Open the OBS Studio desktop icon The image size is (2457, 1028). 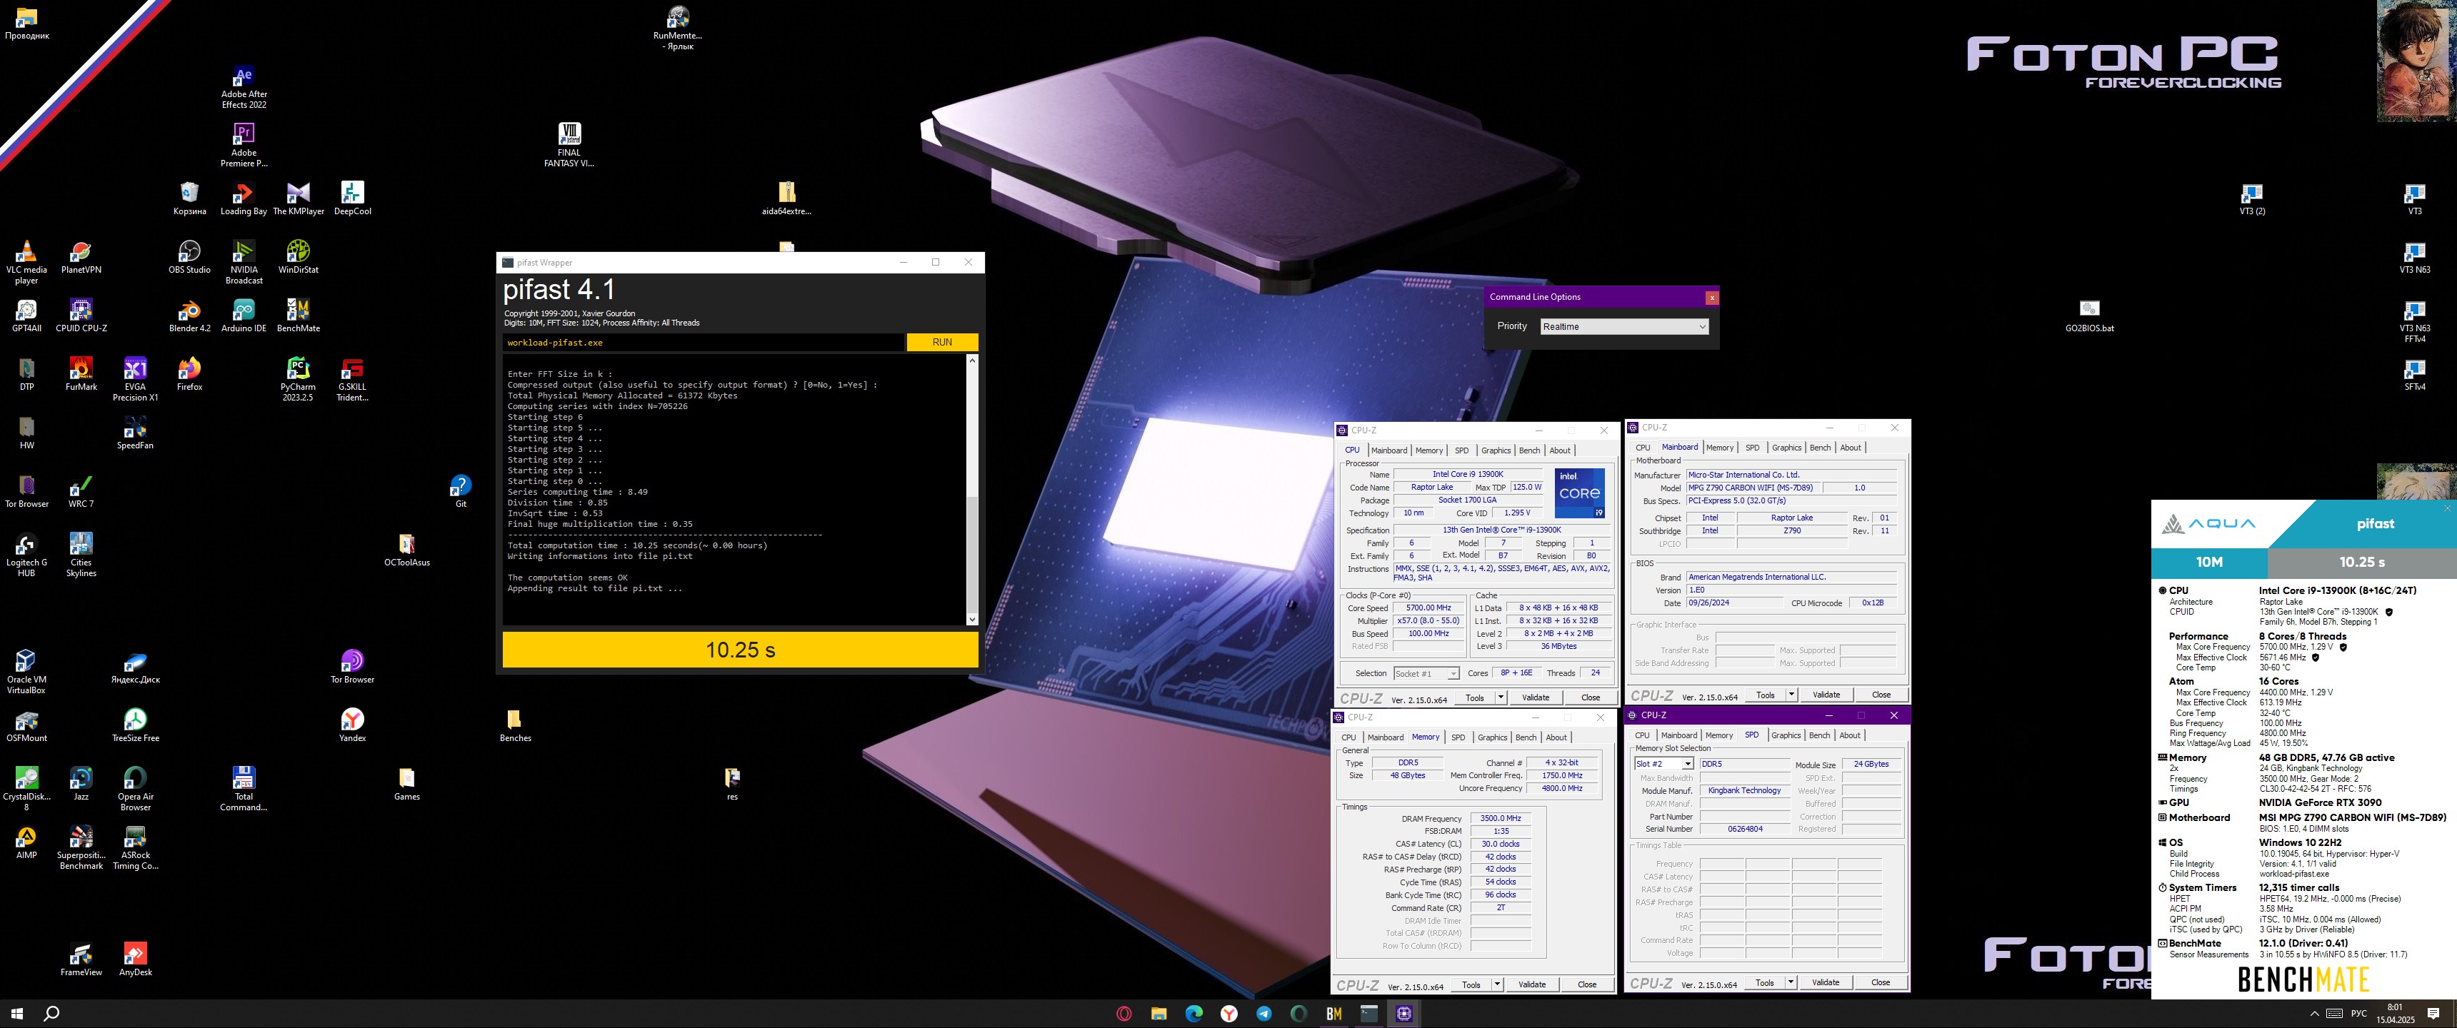click(190, 256)
